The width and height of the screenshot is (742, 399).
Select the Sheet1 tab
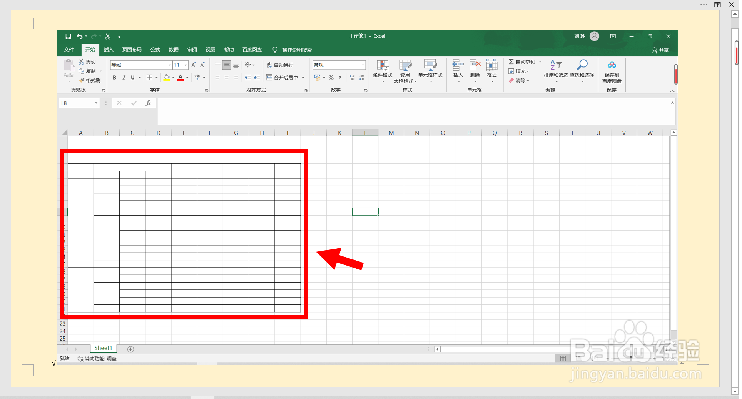point(103,348)
